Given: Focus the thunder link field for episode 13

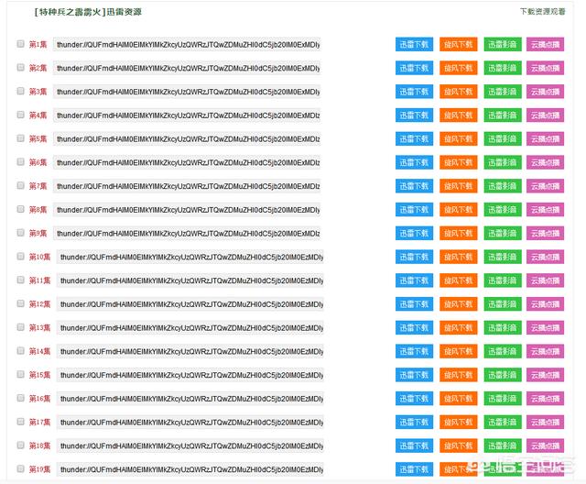Looking at the screenshot, I should coord(190,327).
